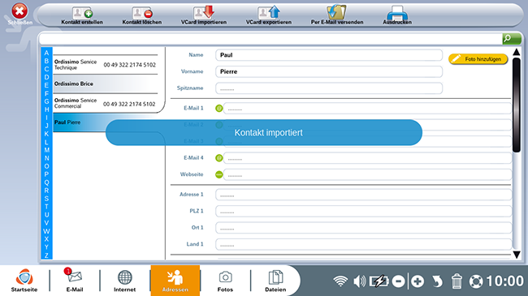Click green icon next to E-Mail 4
Viewport: 528px width, 296px height.
(219, 158)
